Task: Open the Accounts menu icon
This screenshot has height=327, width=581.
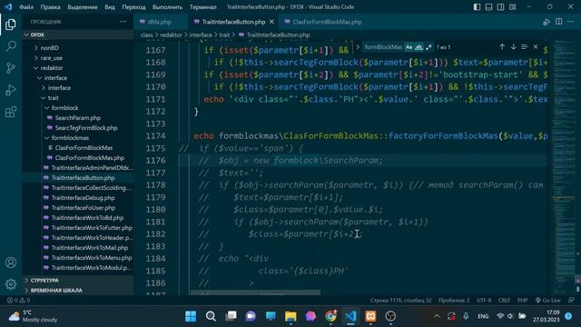Action: tap(11, 263)
